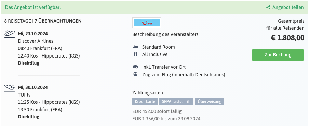Select the Überweisung payment tag
The image size is (309, 127).
point(210,102)
